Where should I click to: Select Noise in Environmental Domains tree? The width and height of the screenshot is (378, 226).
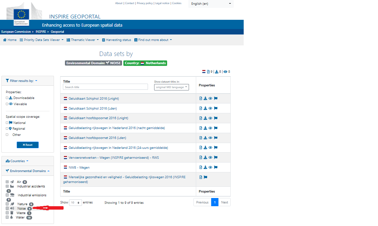click(22, 209)
